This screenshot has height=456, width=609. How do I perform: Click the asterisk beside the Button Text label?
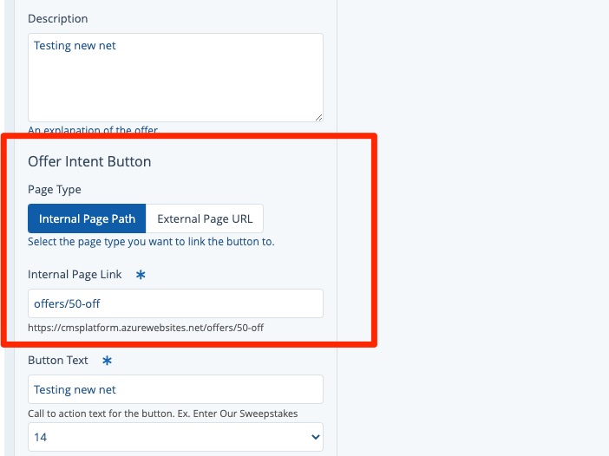108,360
